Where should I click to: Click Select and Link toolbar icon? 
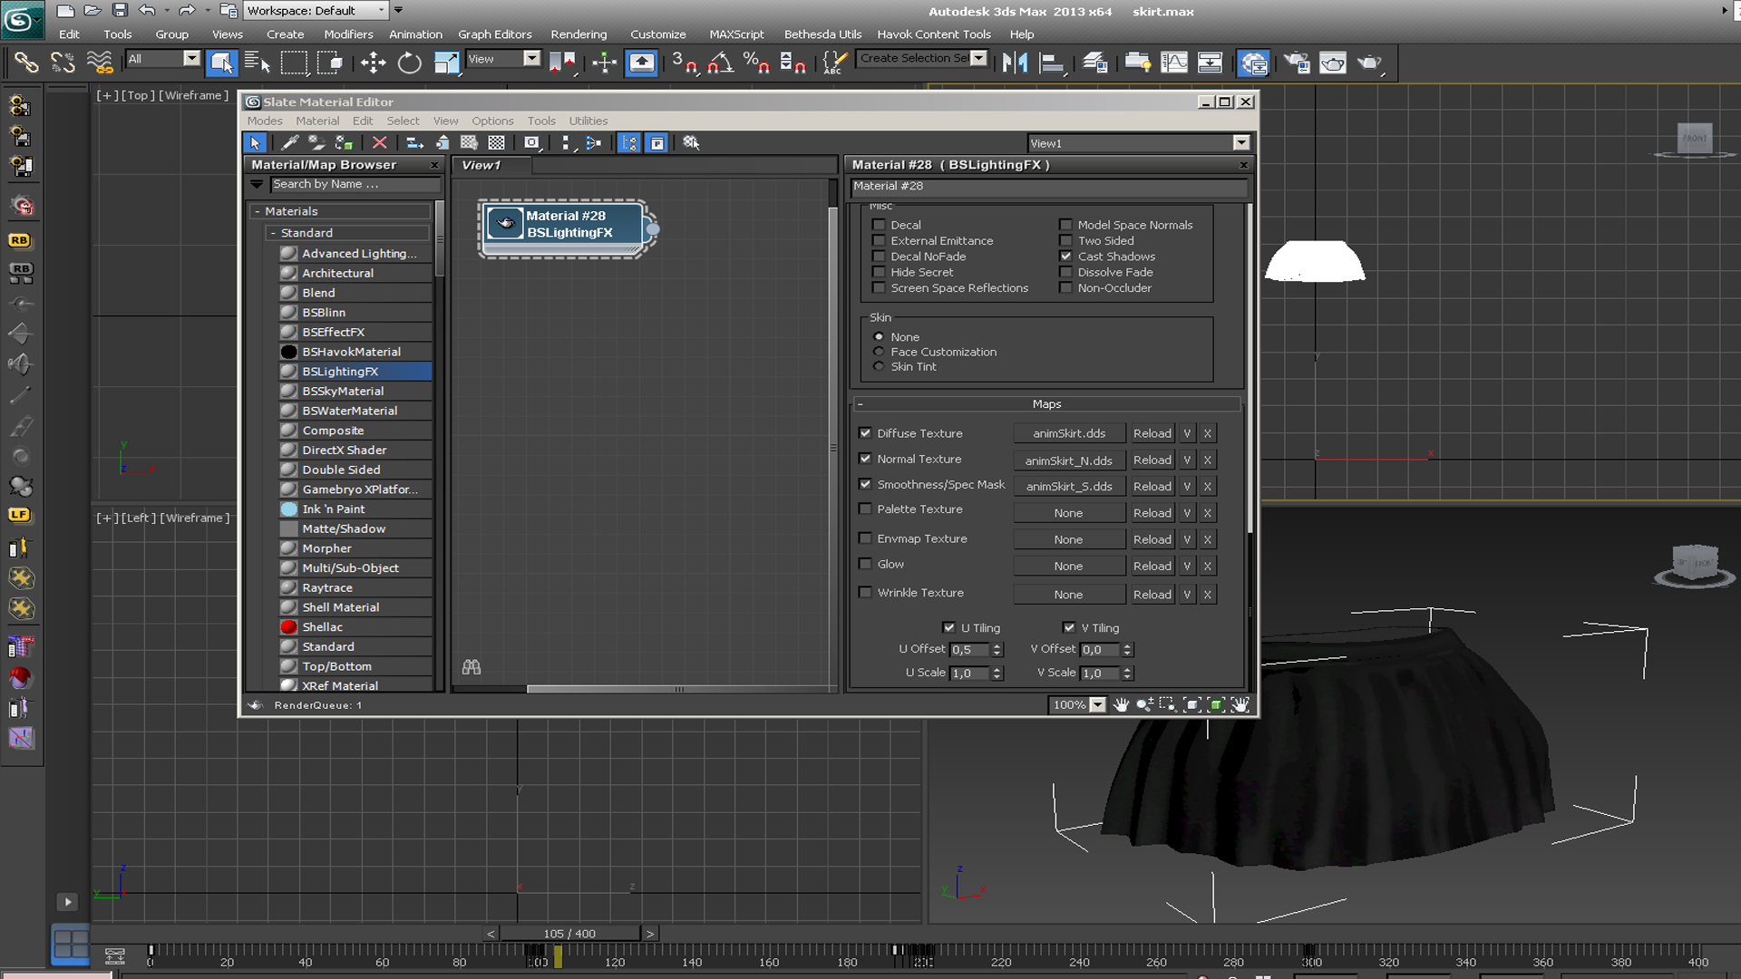[x=25, y=63]
